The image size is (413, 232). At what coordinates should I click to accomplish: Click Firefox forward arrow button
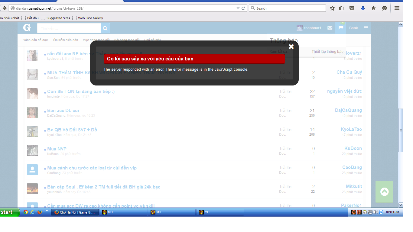4,8
